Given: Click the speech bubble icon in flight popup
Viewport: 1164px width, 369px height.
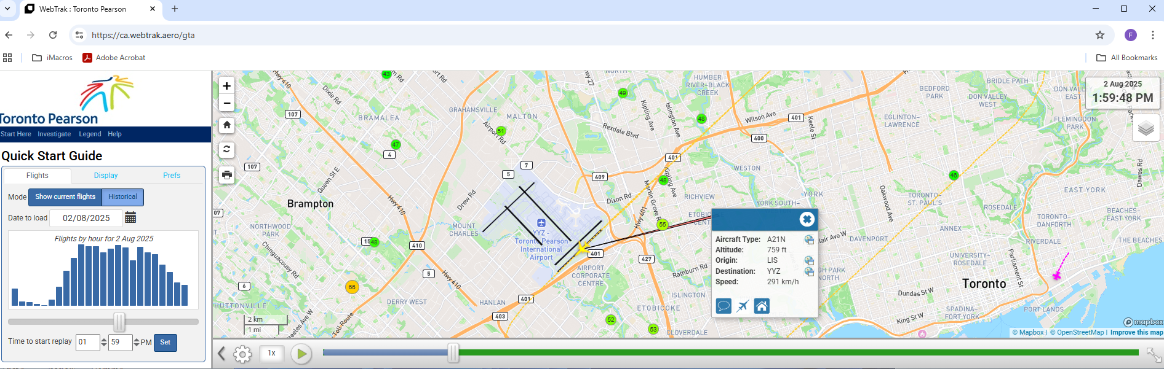Looking at the screenshot, I should (x=724, y=306).
